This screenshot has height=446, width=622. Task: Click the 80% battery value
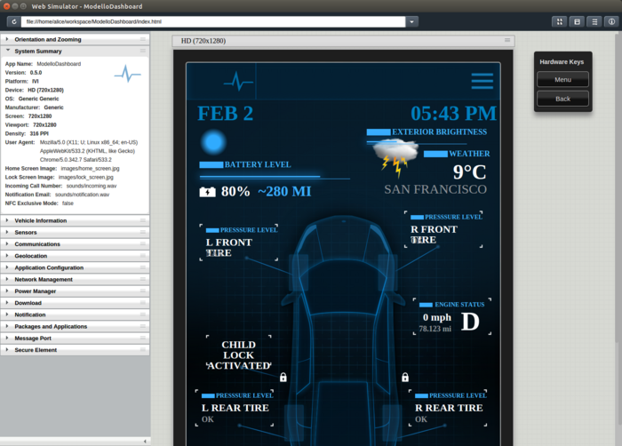235,192
